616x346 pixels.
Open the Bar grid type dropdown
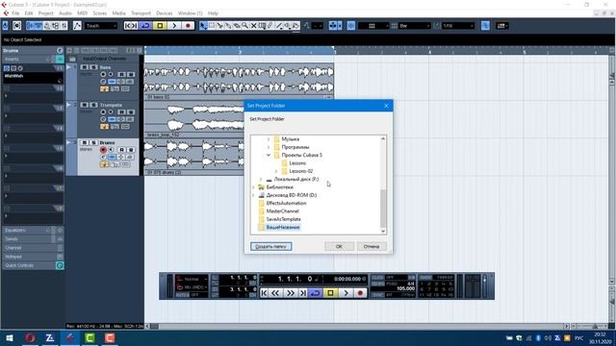415,26
